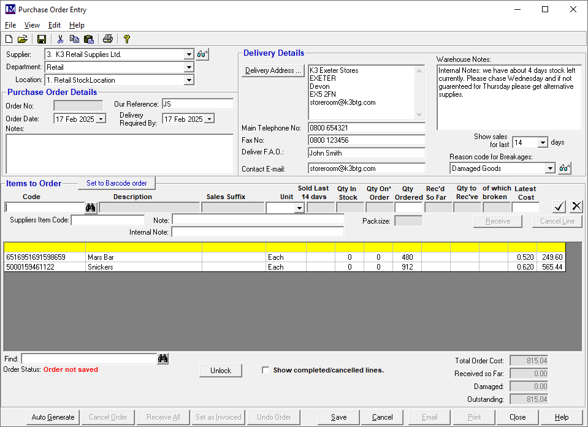The width and height of the screenshot is (588, 427).
Task: Click the Save floppy disk toolbar icon
Action: 42,39
